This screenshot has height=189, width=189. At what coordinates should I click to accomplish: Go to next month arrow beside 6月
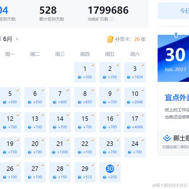click(x=17, y=39)
